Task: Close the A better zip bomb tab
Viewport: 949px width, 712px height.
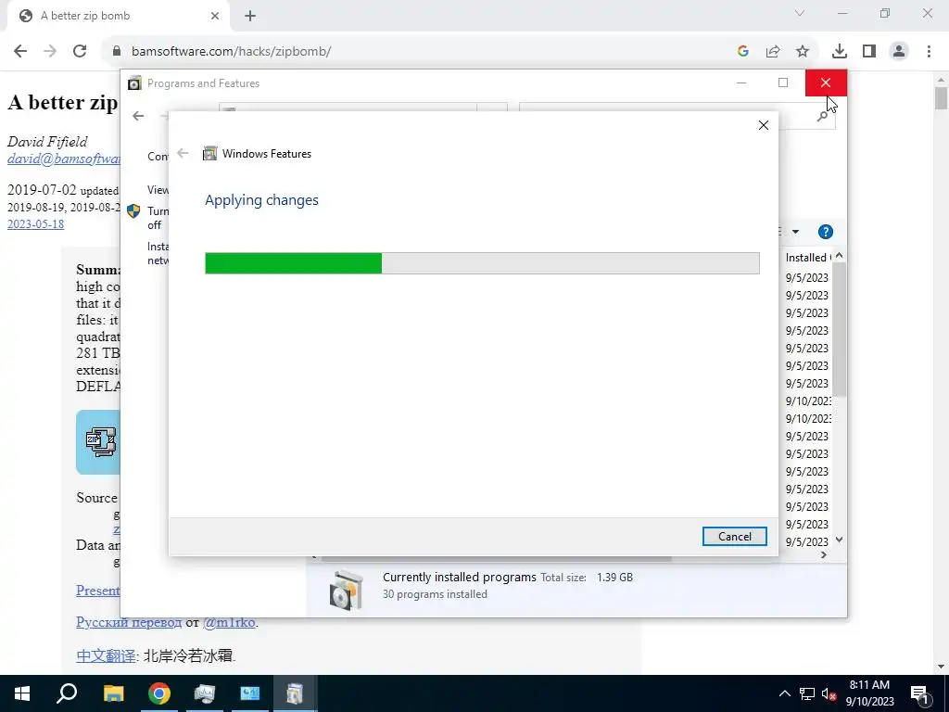Action: point(215,16)
